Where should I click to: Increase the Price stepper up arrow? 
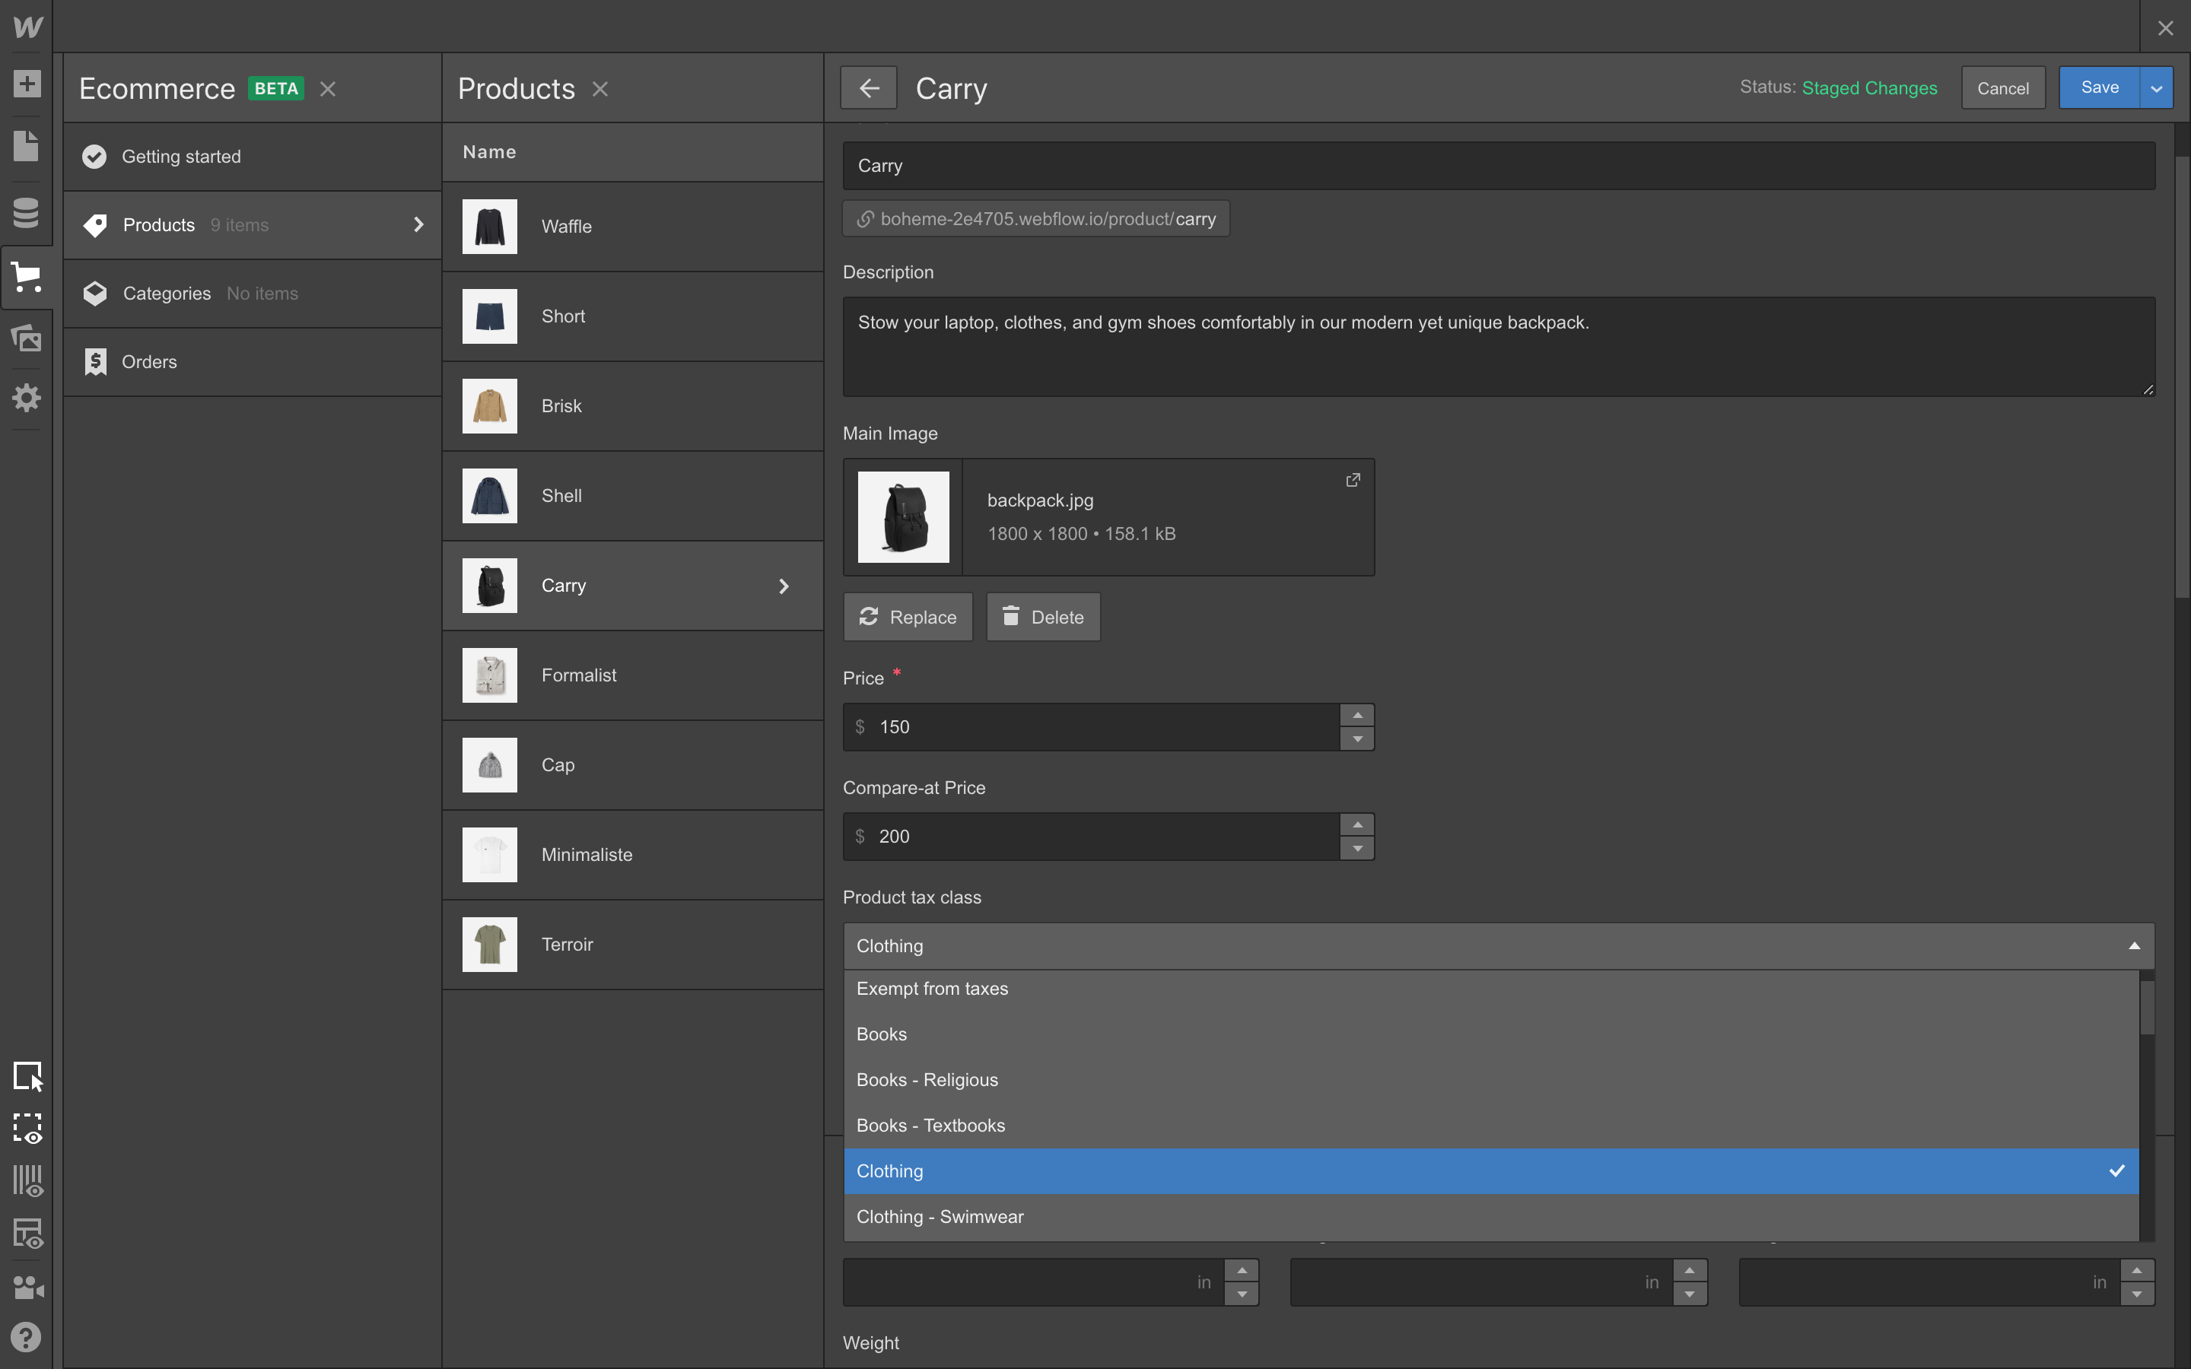click(1356, 715)
